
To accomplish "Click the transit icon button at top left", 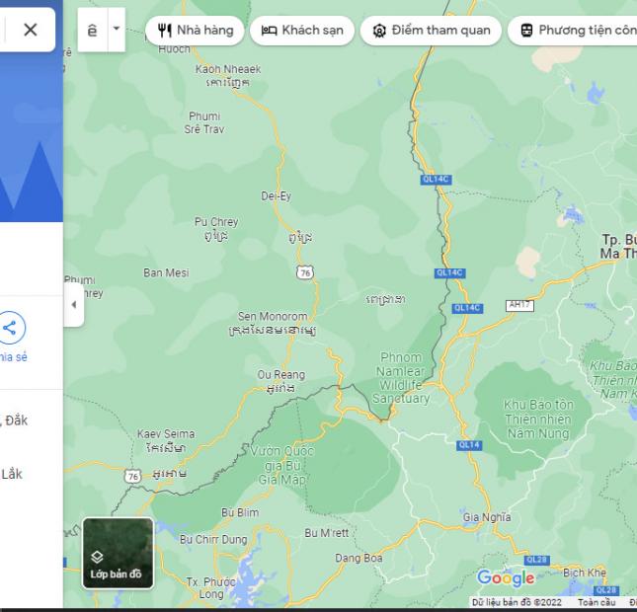I will tap(93, 30).
